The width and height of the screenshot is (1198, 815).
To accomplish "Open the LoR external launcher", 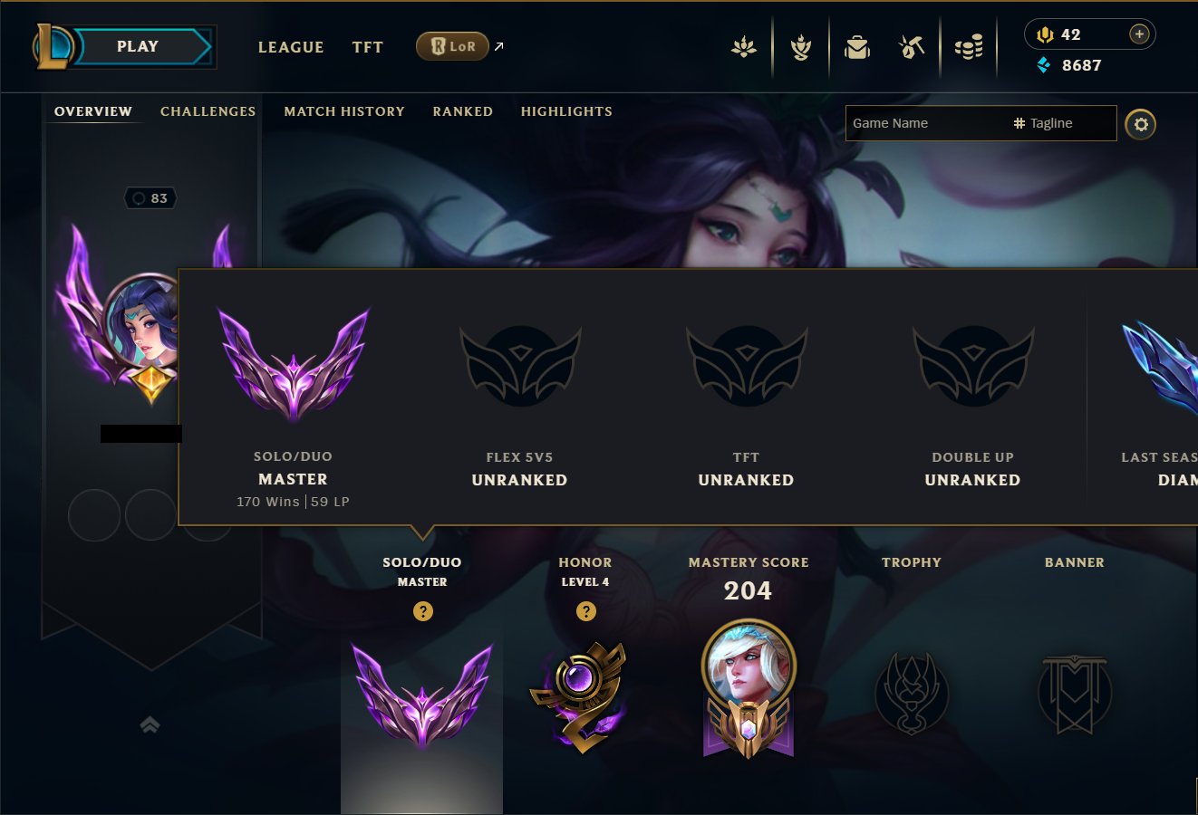I will [460, 46].
